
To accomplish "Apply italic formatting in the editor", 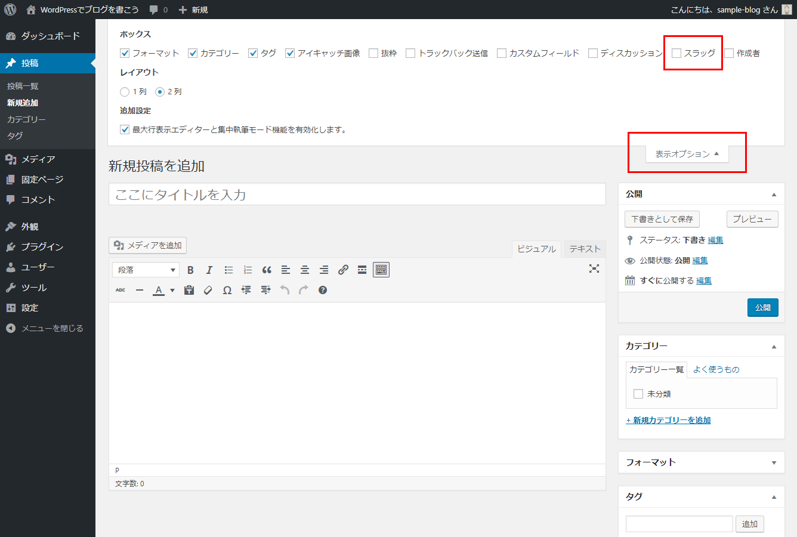I will pyautogui.click(x=209, y=270).
